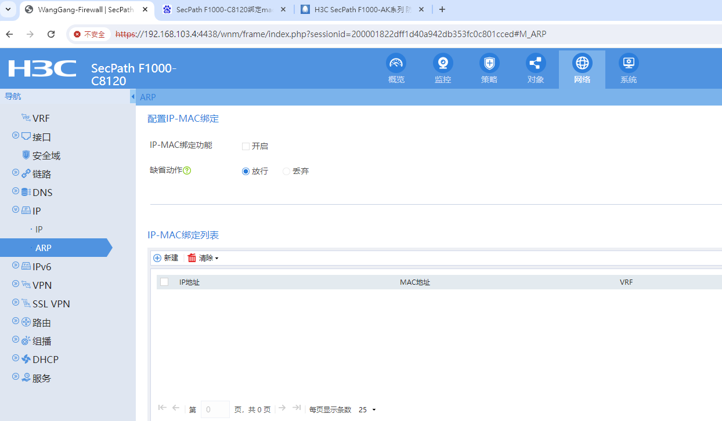Viewport: 722px width, 421px height.
Task: Click the browser back arrow
Action: pos(9,34)
